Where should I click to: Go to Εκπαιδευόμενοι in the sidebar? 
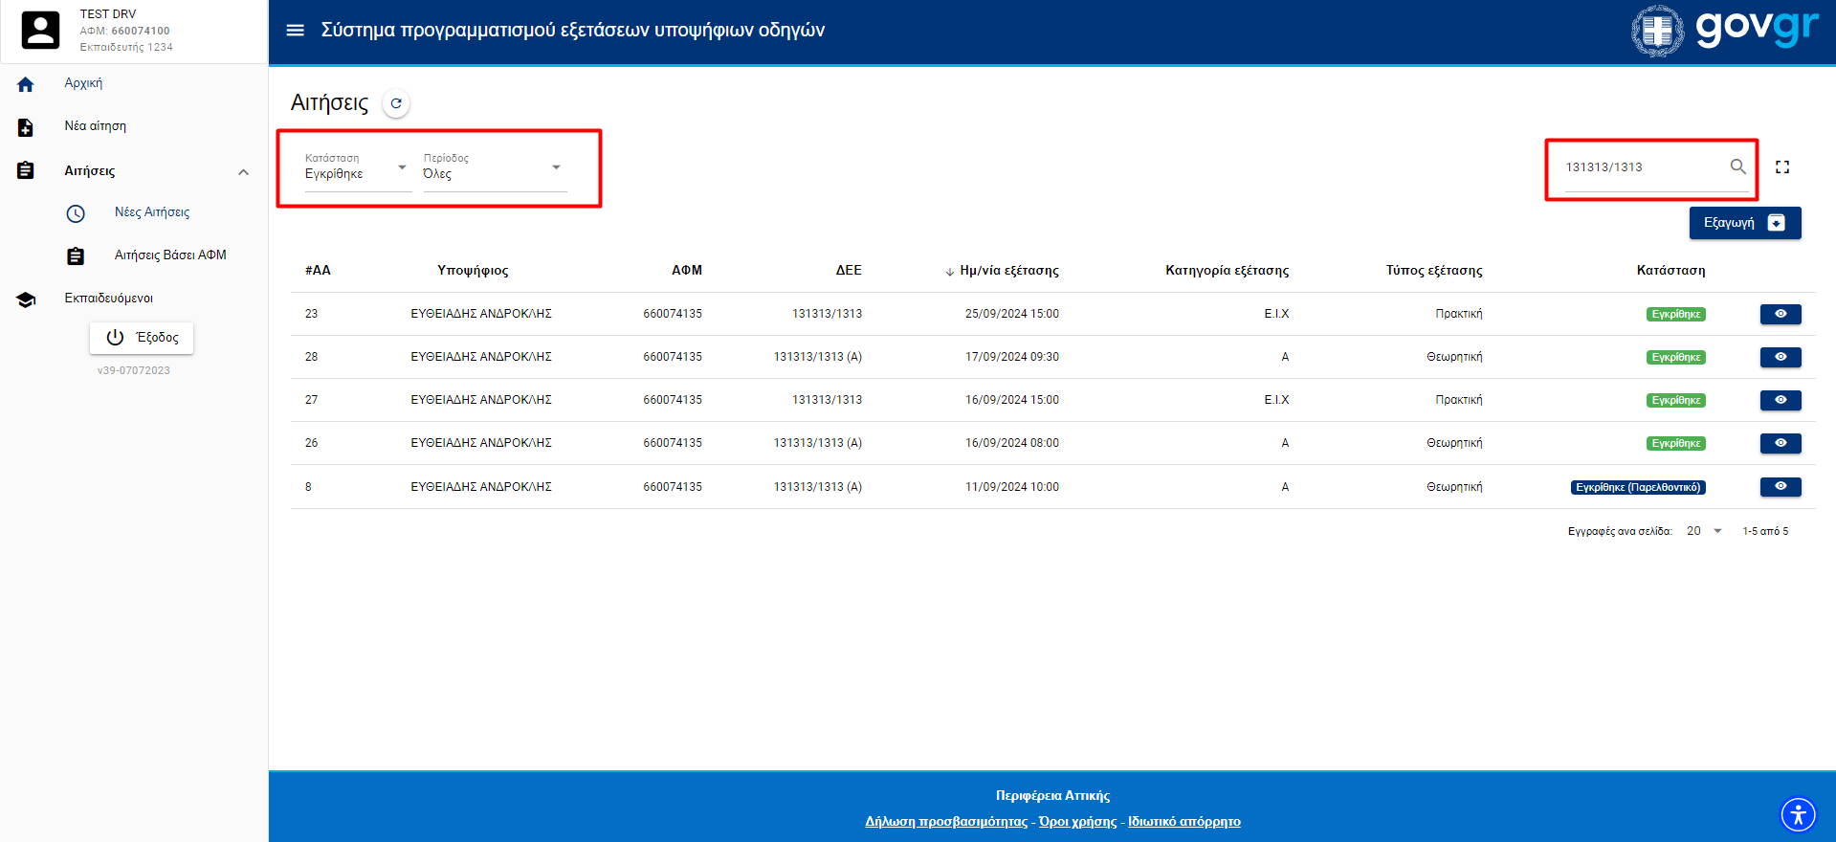click(x=108, y=299)
